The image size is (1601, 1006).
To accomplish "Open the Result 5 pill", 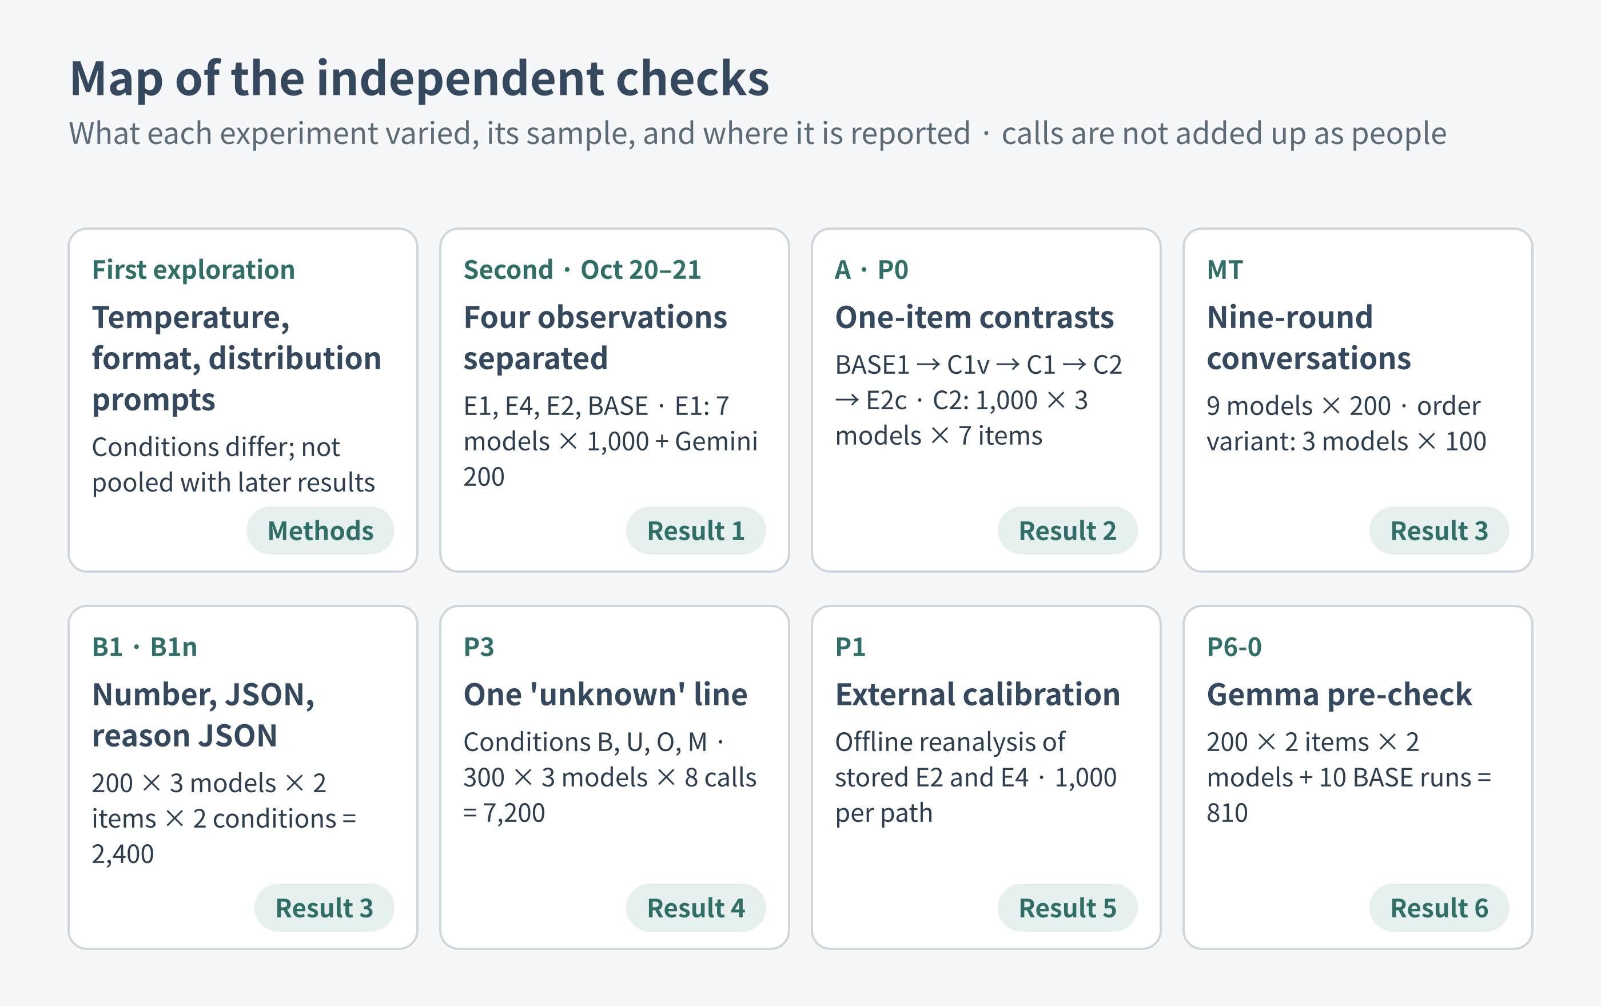I will tap(1067, 908).
